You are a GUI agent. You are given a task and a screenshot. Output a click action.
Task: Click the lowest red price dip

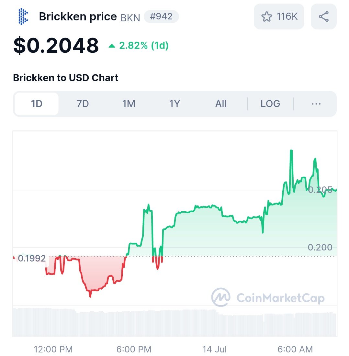(x=90, y=295)
